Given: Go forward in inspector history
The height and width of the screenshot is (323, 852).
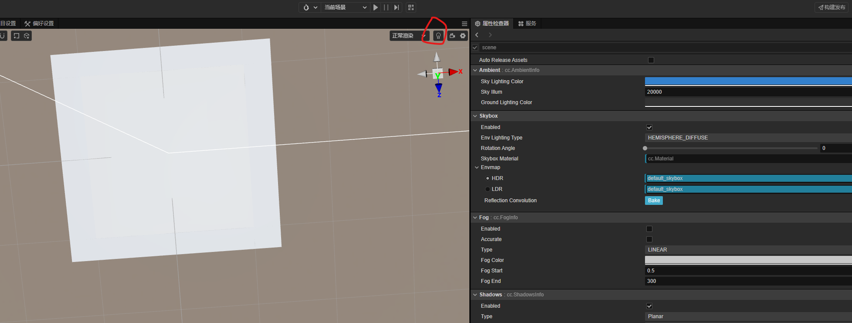Looking at the screenshot, I should (x=490, y=35).
